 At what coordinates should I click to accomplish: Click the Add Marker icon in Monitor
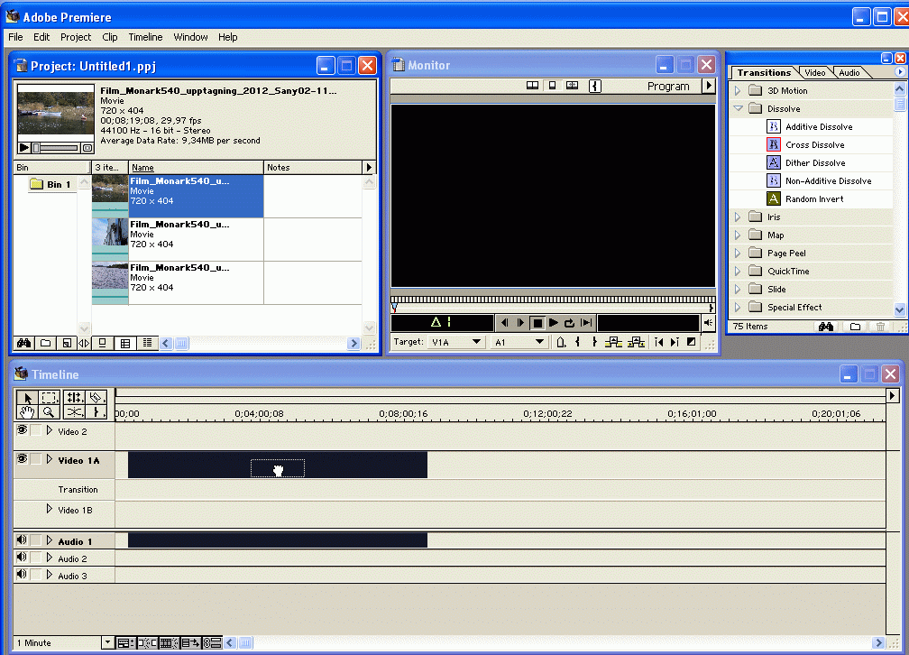coord(561,342)
